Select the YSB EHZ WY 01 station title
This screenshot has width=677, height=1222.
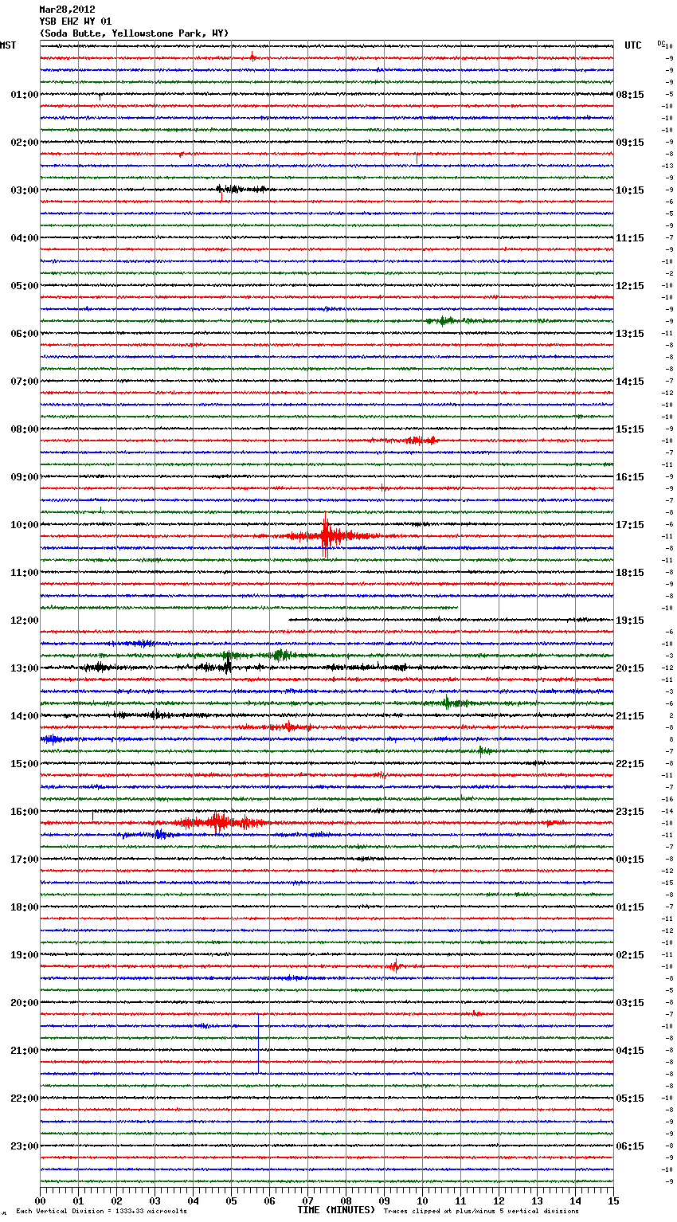click(76, 22)
